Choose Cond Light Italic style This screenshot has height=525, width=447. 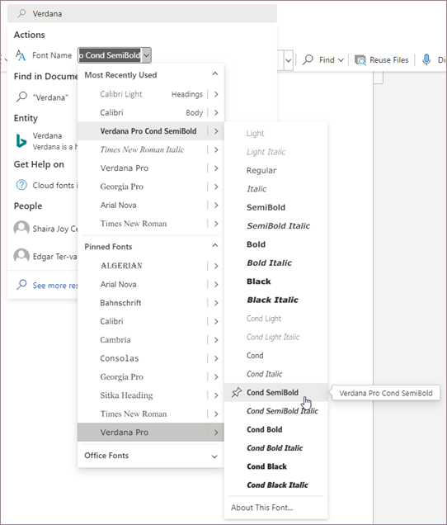pos(275,337)
